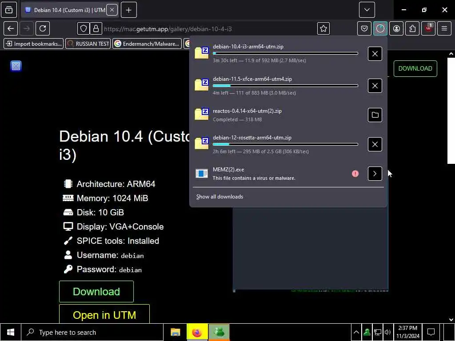Open the tracking protection shield icon

(x=83, y=28)
